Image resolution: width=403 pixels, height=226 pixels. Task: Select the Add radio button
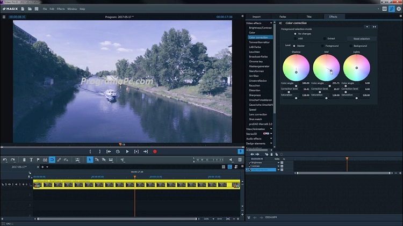point(294,39)
